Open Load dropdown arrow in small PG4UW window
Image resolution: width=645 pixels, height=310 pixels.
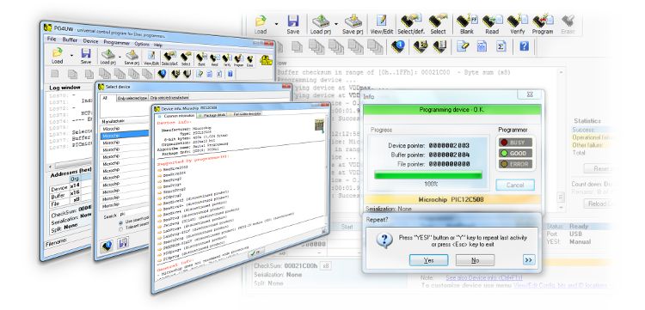pos(71,55)
